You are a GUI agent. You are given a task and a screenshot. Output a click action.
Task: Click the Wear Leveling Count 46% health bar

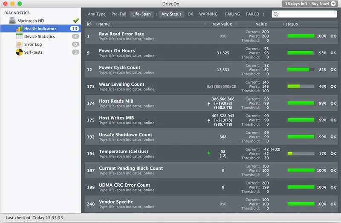pos(301,86)
